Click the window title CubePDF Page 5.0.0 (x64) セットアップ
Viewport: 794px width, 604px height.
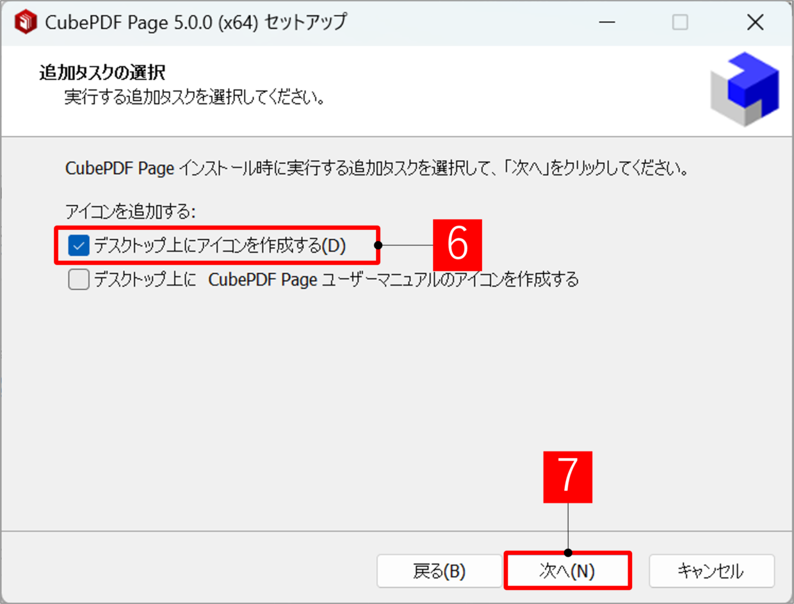[x=196, y=22]
